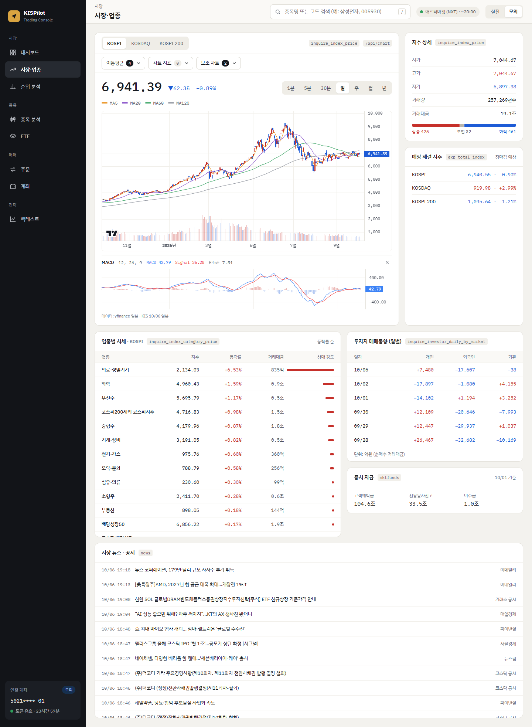Open 백테스트 strategy page
Screen dimensions: 532x727
[x=43, y=219]
